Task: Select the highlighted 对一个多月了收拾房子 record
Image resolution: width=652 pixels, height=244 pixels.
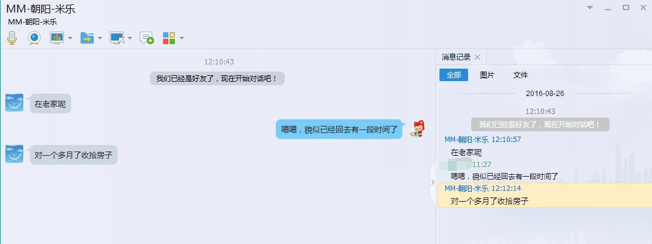Action: (545, 195)
